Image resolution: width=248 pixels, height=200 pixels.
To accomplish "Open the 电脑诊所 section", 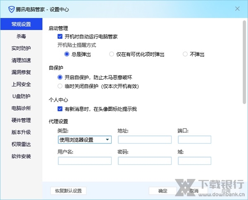I will click(21, 108).
